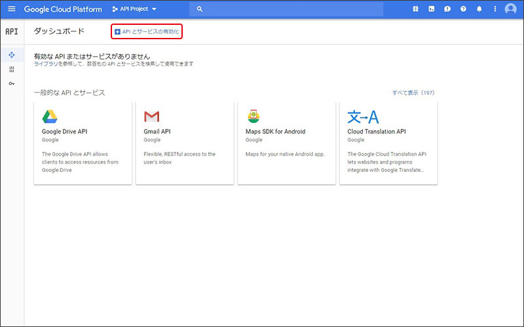
Task: Open the feedback speech bubble icon
Action: pyautogui.click(x=447, y=9)
